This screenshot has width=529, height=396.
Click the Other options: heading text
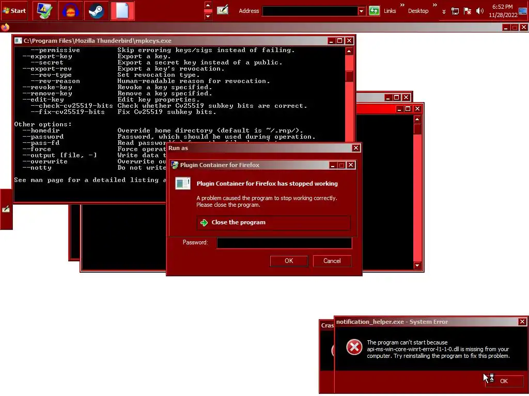pos(43,124)
